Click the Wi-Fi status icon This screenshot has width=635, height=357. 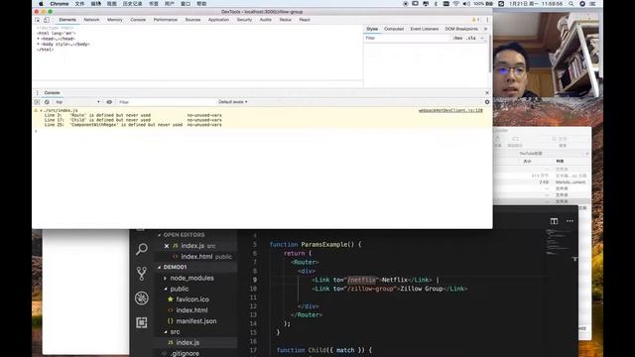coord(456,4)
